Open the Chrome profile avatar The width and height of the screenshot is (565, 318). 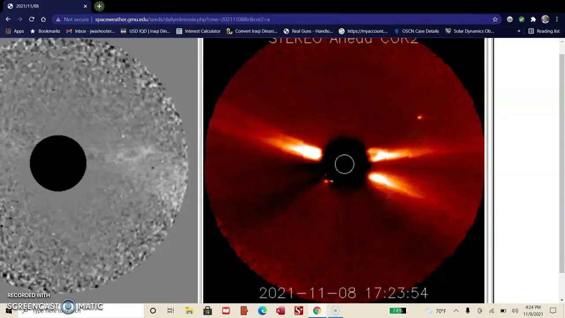(x=545, y=19)
